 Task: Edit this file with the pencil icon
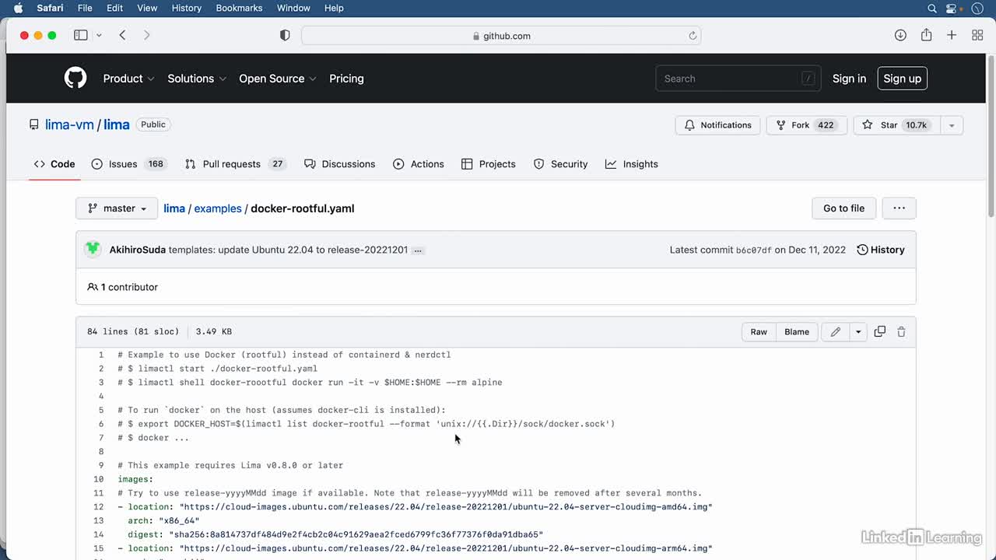[x=836, y=331]
